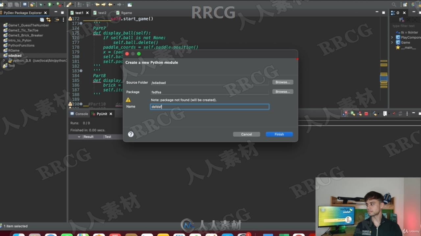Click Browse next to Package
The width and height of the screenshot is (421, 236).
coord(283,92)
